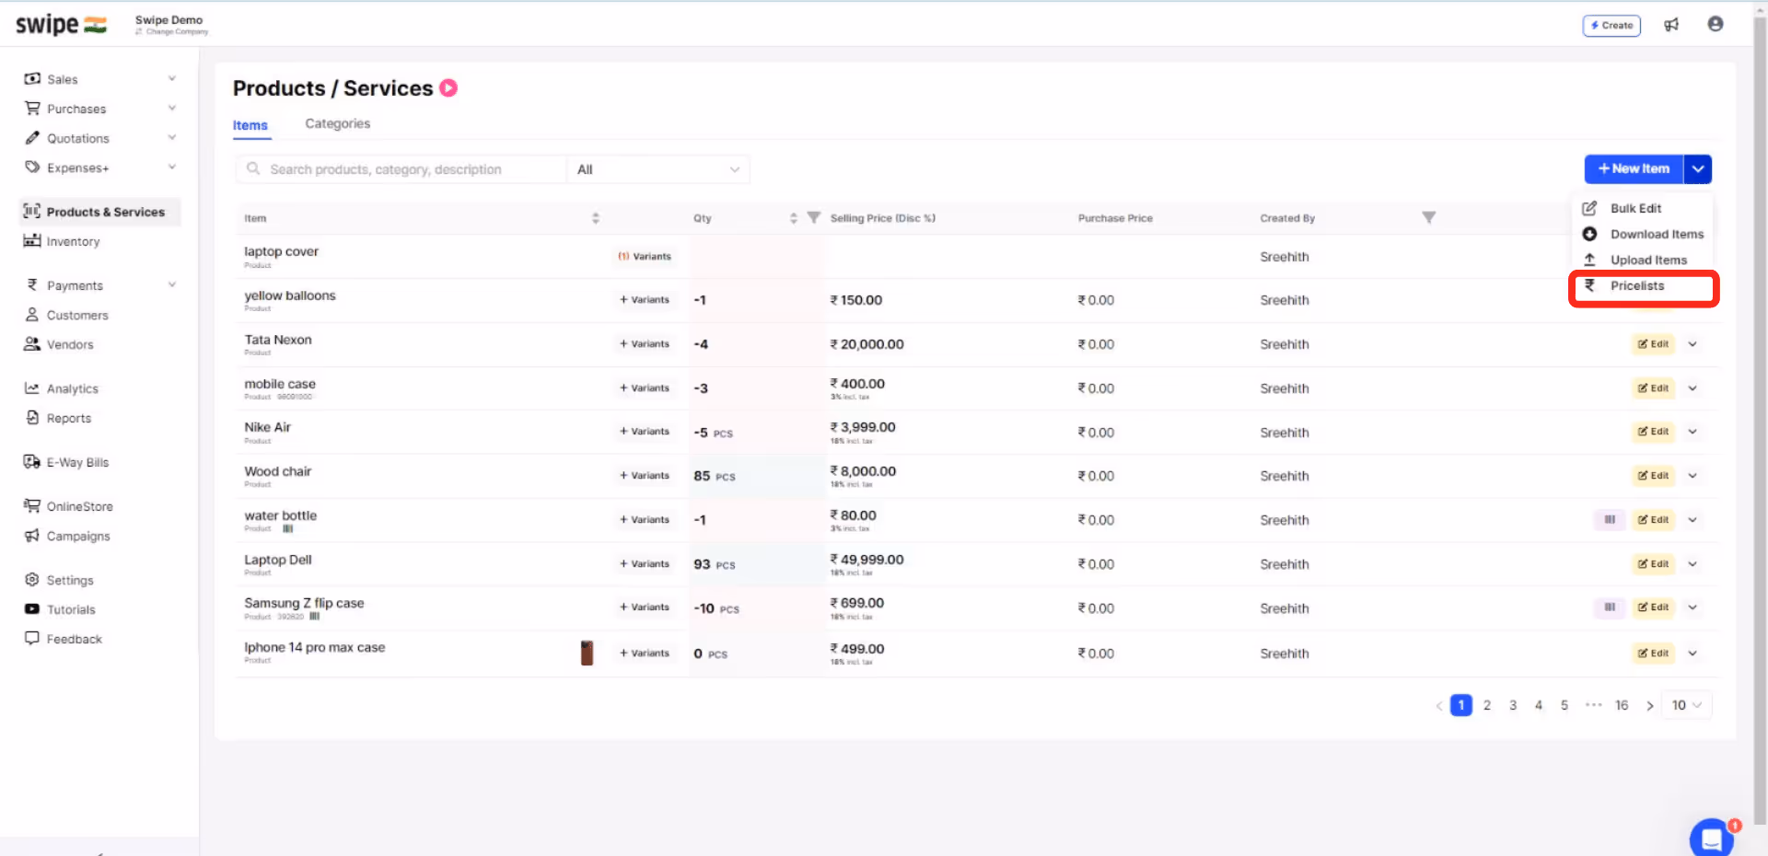The height and width of the screenshot is (856, 1768).
Task: Open Reports in the sidebar
Action: (69, 418)
